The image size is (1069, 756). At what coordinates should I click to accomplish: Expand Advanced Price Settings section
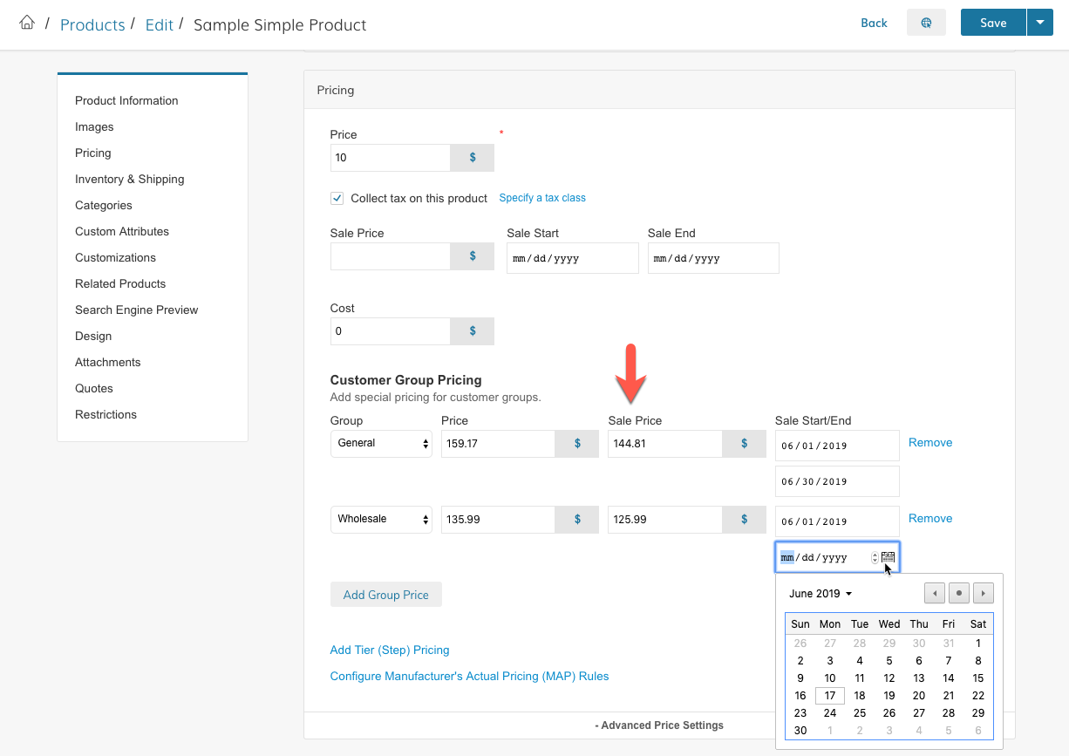(659, 725)
